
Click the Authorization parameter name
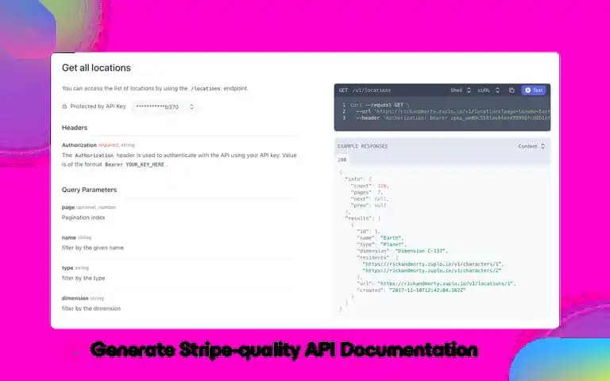tap(79, 145)
